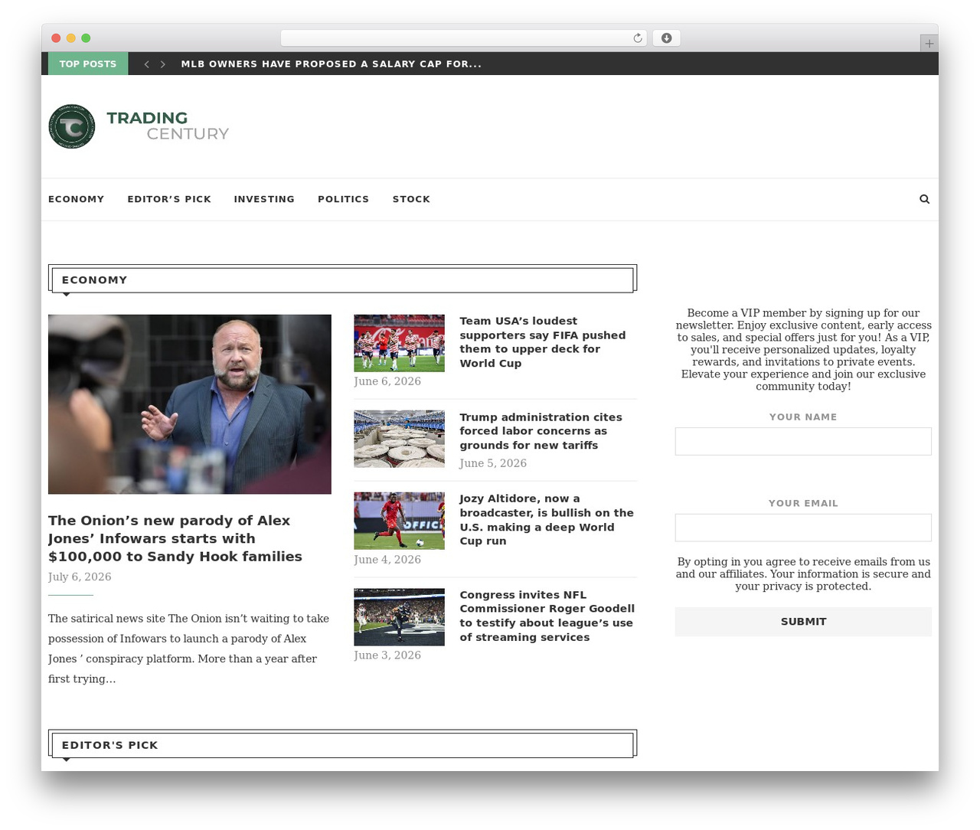
Task: Read The Onion's Infowars parody article headline
Action: point(175,538)
